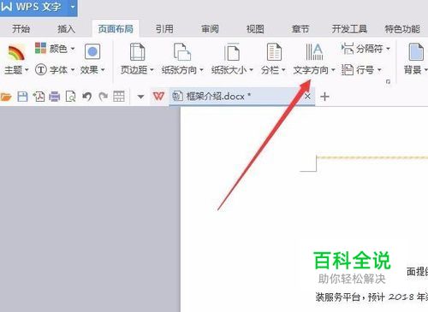428x312 pixels.
Task: Click the 背景 page background icon
Action: [x=416, y=52]
